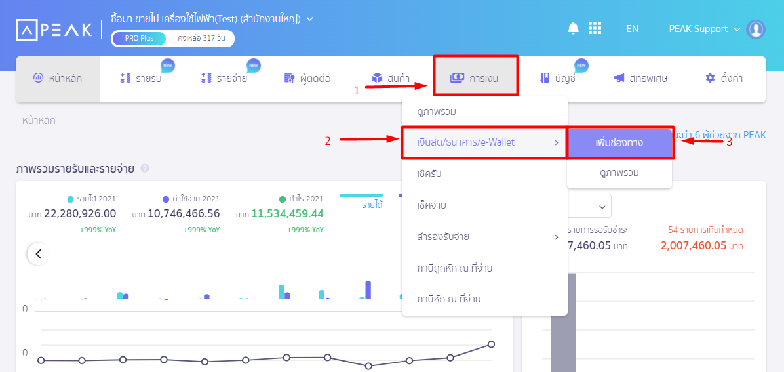Click the ตั้งค่า gear icon

point(710,78)
